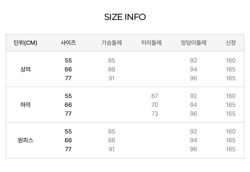Screen dimensions: 250x172
Task: Select waist value 70 in 하의
Action: click(155, 105)
